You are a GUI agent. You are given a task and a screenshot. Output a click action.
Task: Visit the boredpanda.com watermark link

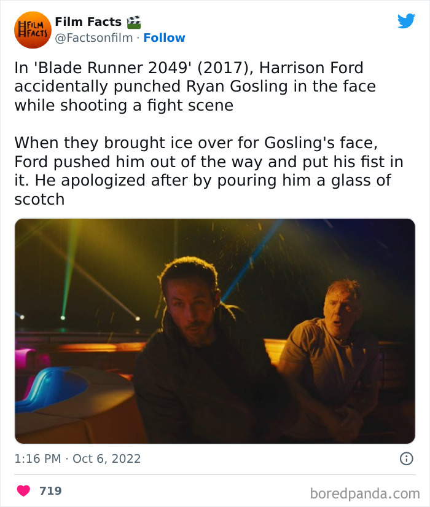(x=365, y=493)
